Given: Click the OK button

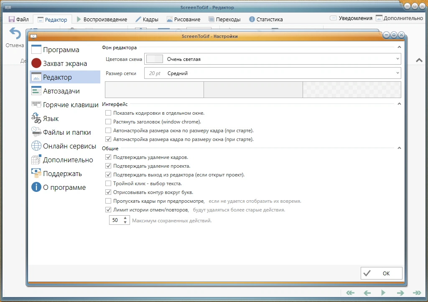Looking at the screenshot, I should (381, 273).
